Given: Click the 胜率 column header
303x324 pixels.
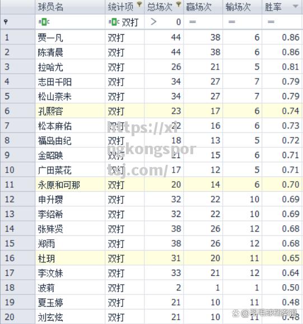Looking at the screenshot, I should click(282, 7).
